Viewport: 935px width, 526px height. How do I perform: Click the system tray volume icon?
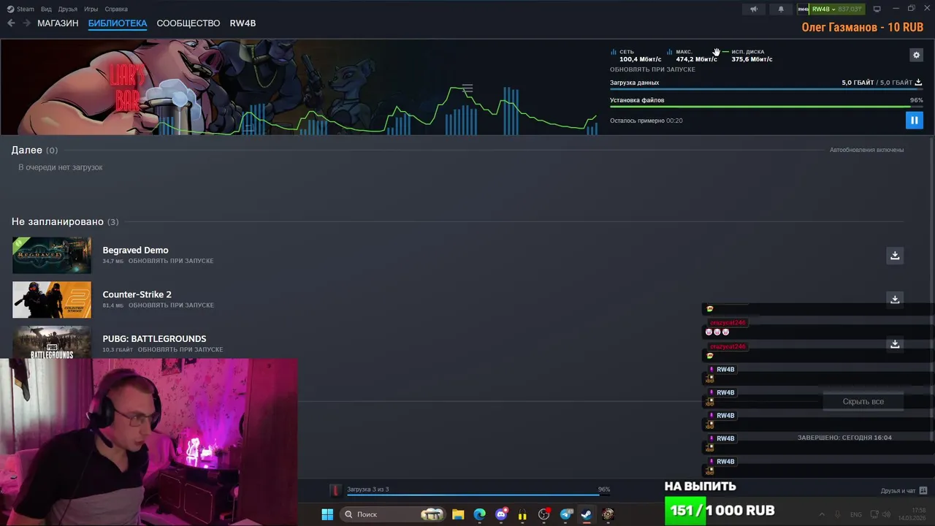(887, 514)
